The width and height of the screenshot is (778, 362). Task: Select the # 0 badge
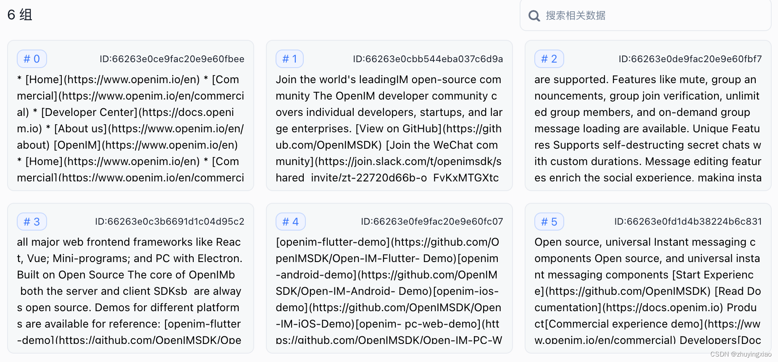pyautogui.click(x=32, y=59)
